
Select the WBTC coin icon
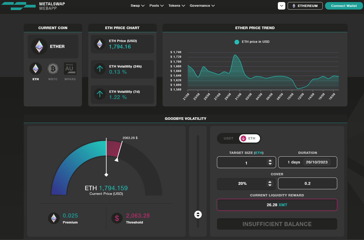(x=53, y=69)
